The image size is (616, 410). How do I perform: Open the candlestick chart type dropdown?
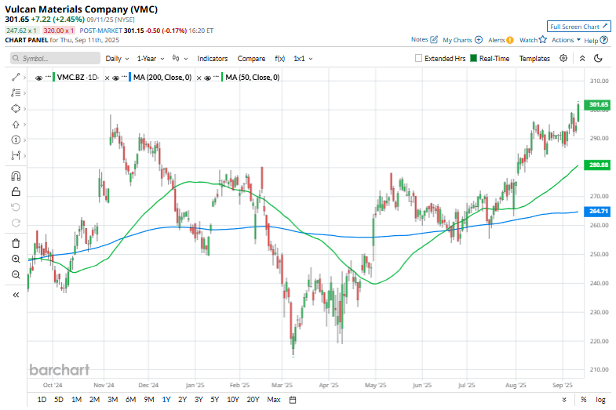click(180, 59)
